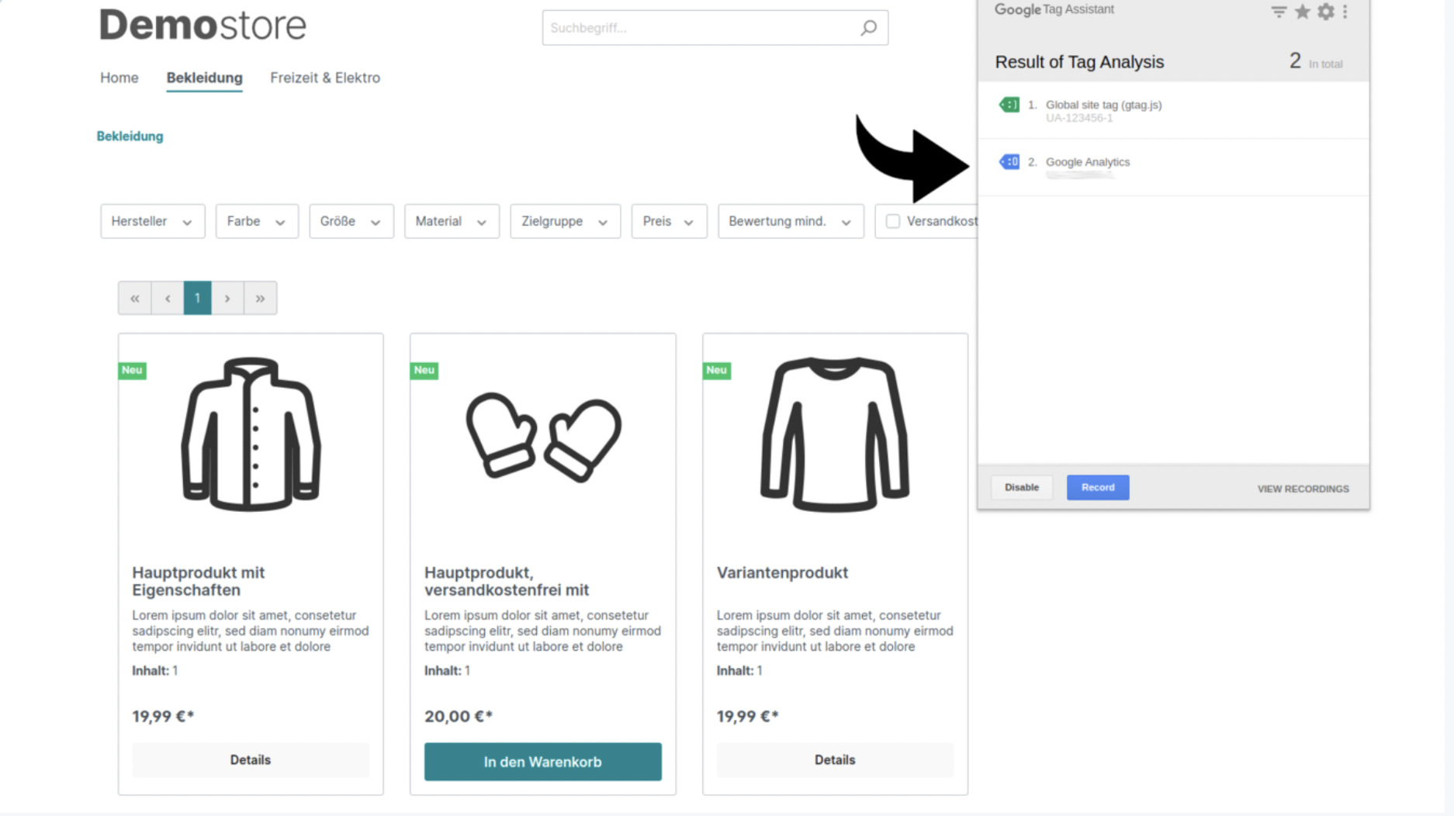The width and height of the screenshot is (1454, 816).
Task: Click blue Google Analytics tag icon
Action: [x=1009, y=162]
